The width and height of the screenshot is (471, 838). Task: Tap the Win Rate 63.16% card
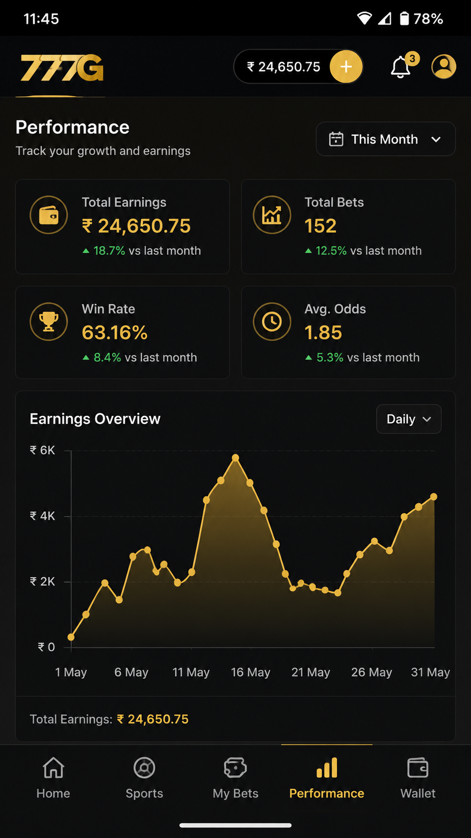[x=123, y=332]
